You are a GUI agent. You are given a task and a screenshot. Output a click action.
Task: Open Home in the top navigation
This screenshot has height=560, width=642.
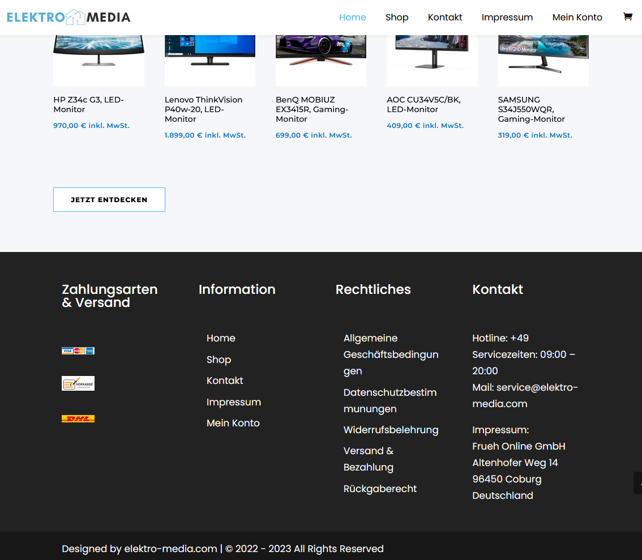pos(353,17)
